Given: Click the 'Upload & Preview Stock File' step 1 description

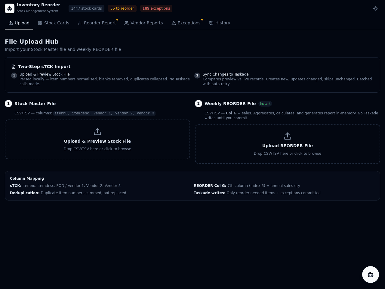Looking at the screenshot, I should point(105,82).
